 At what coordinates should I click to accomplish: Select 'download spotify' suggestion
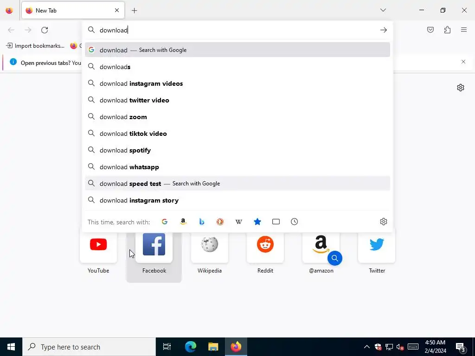(237, 150)
